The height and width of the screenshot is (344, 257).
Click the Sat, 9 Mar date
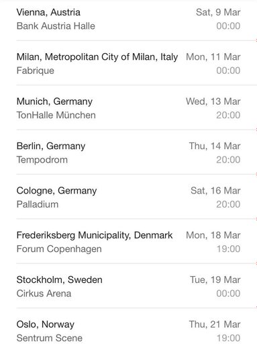coord(218,12)
